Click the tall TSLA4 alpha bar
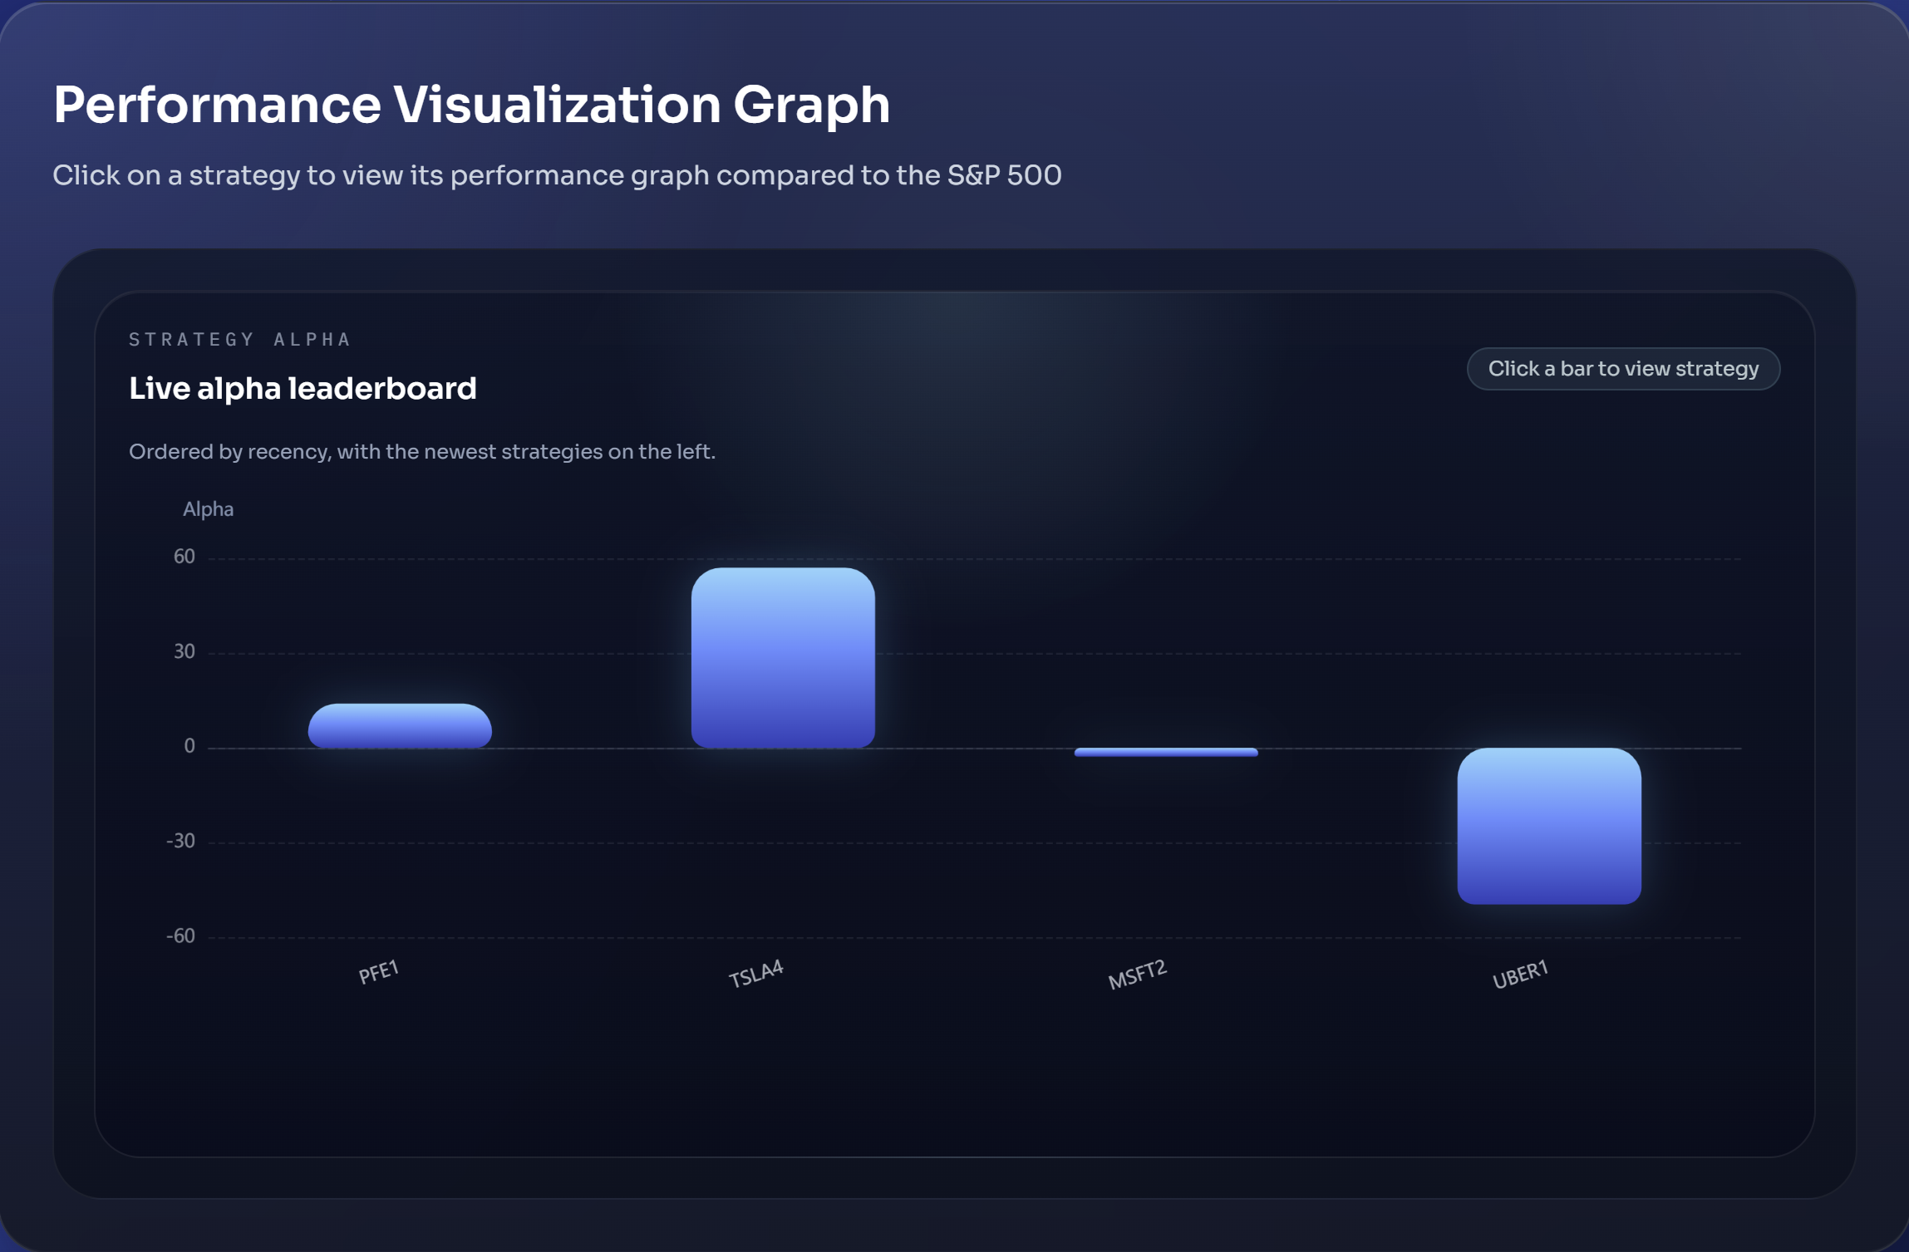1909x1252 pixels. pyautogui.click(x=782, y=658)
